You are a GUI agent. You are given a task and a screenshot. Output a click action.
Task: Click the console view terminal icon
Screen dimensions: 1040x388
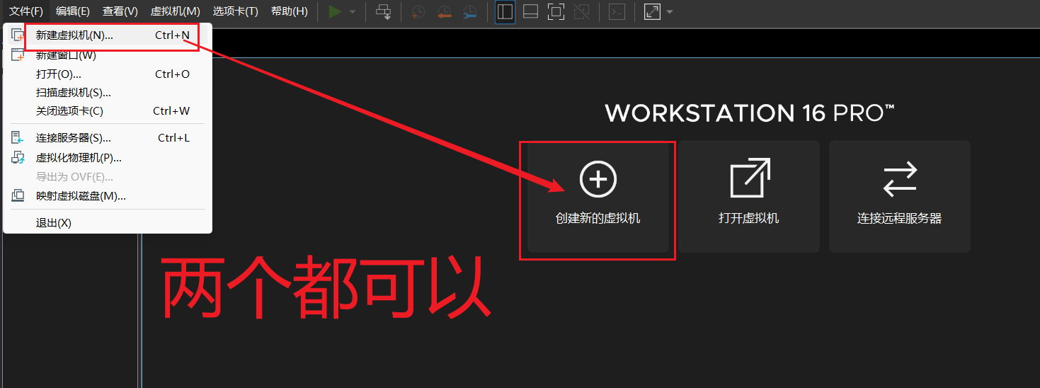click(617, 11)
